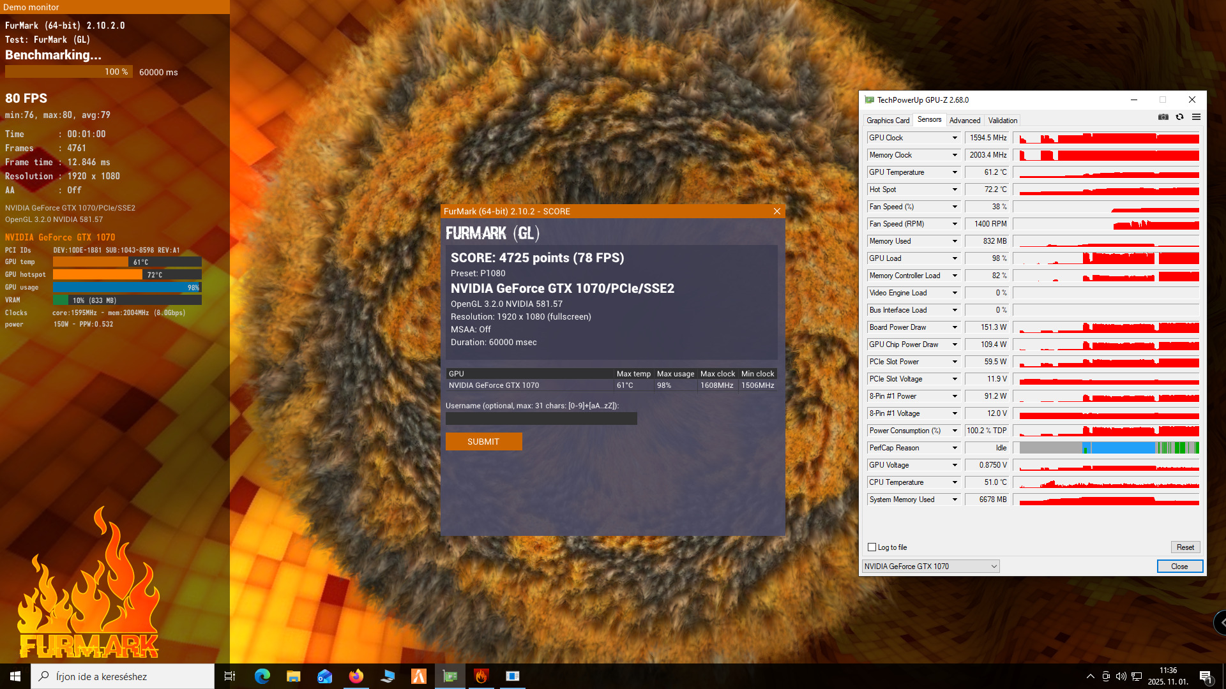Click the Username input field
The height and width of the screenshot is (689, 1226).
tap(541, 419)
